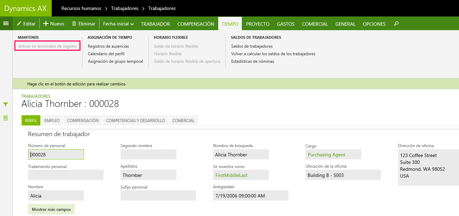Click the Editar pencil button
This screenshot has height=216, width=459.
pos(26,24)
